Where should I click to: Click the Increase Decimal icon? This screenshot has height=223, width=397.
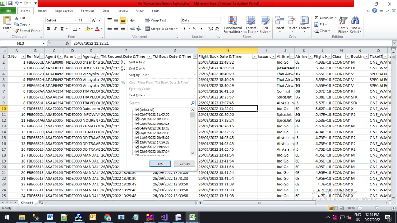coord(211,29)
